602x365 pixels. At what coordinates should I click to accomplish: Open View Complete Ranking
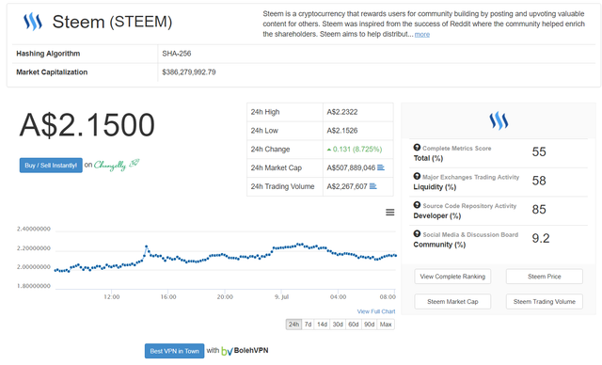click(x=452, y=277)
